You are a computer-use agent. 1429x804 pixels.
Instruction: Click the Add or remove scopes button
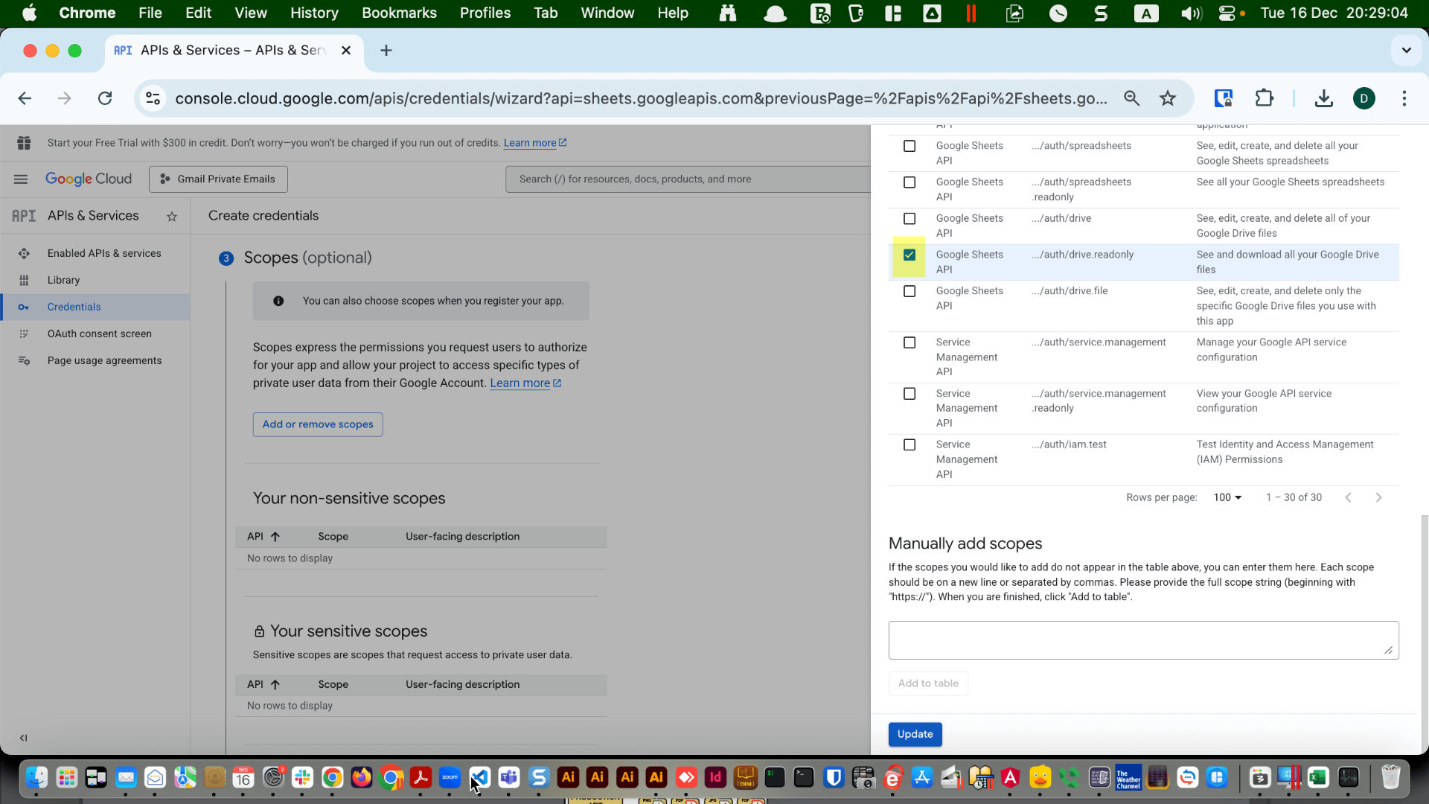[x=317, y=424]
